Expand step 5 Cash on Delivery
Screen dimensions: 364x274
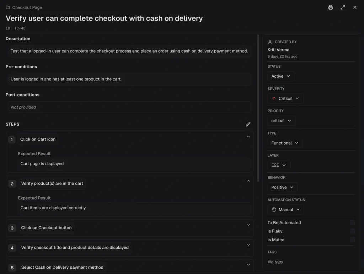coord(248,265)
